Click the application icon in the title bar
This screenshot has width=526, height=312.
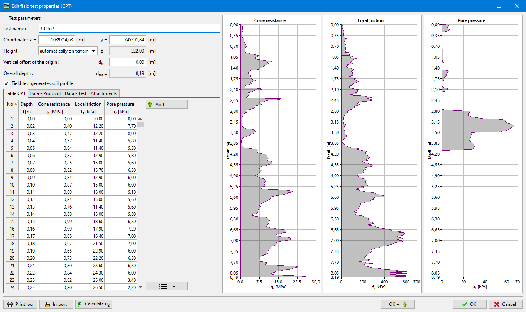point(6,6)
